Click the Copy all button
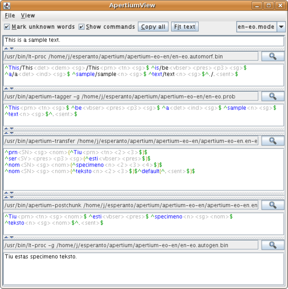Screen dimensions: 288x289 pyautogui.click(x=153, y=27)
